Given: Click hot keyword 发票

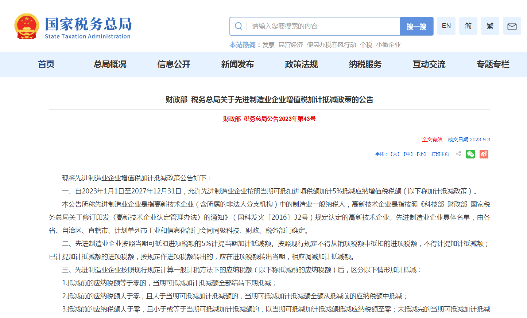Looking at the screenshot, I should click(268, 45).
